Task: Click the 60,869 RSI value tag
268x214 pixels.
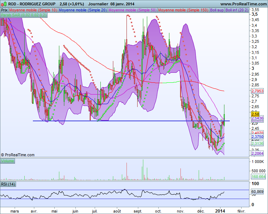Action: coord(257,192)
